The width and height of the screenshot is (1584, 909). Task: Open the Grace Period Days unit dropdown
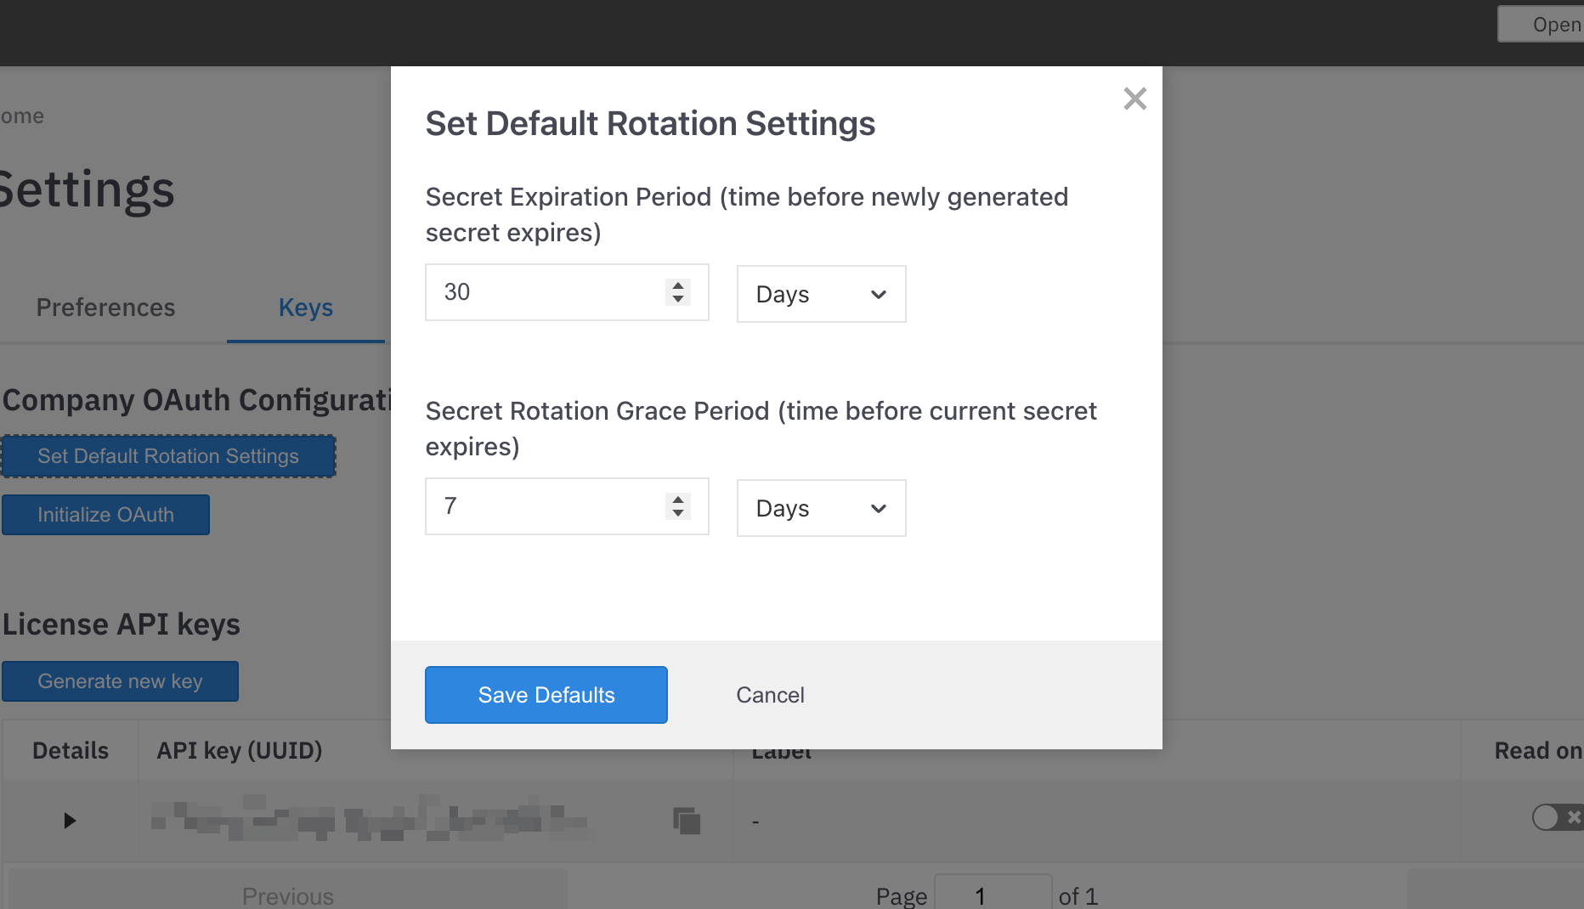[x=820, y=508]
